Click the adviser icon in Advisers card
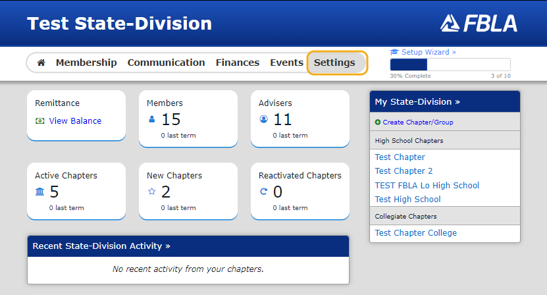Viewport: 547px width, 295px height. [x=264, y=119]
